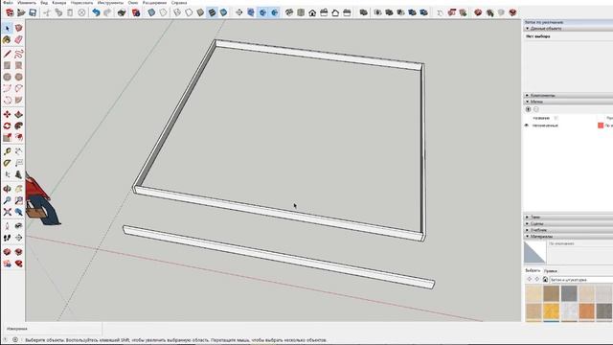Open the Инструменты menu
The width and height of the screenshot is (613, 345).
tap(110, 2)
